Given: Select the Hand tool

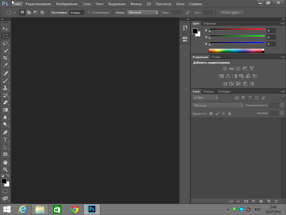Looking at the screenshot, I should [x=5, y=162].
